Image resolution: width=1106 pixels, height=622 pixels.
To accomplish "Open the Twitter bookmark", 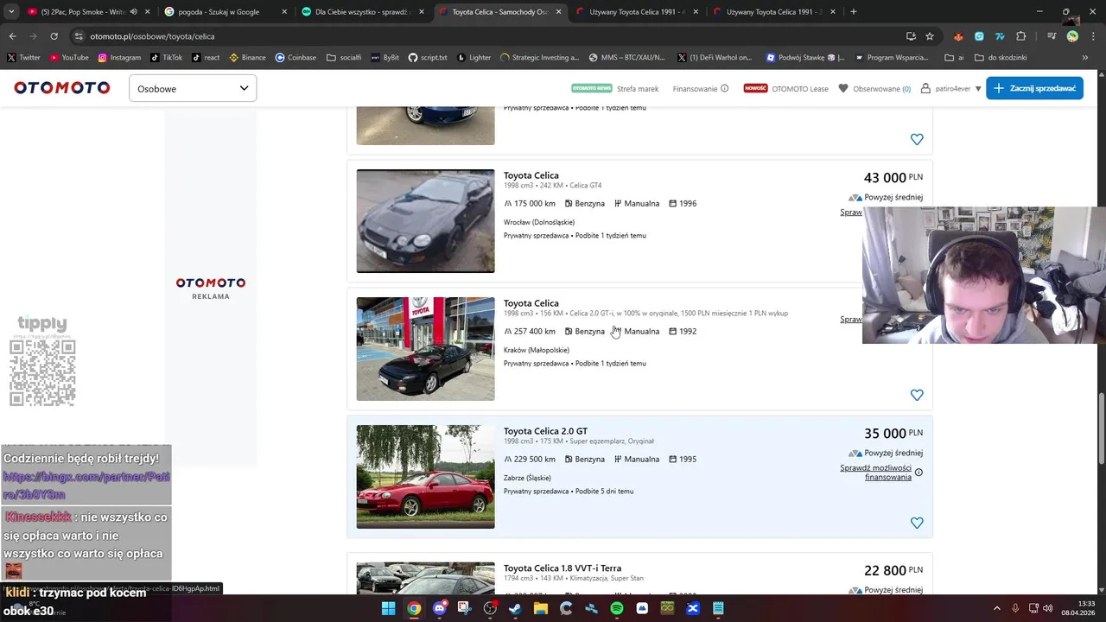I will 23,58.
